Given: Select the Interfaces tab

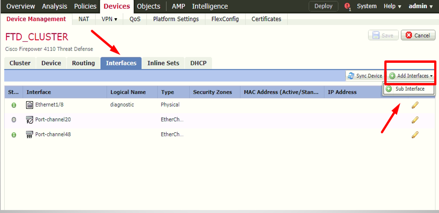Looking at the screenshot, I should click(x=121, y=63).
